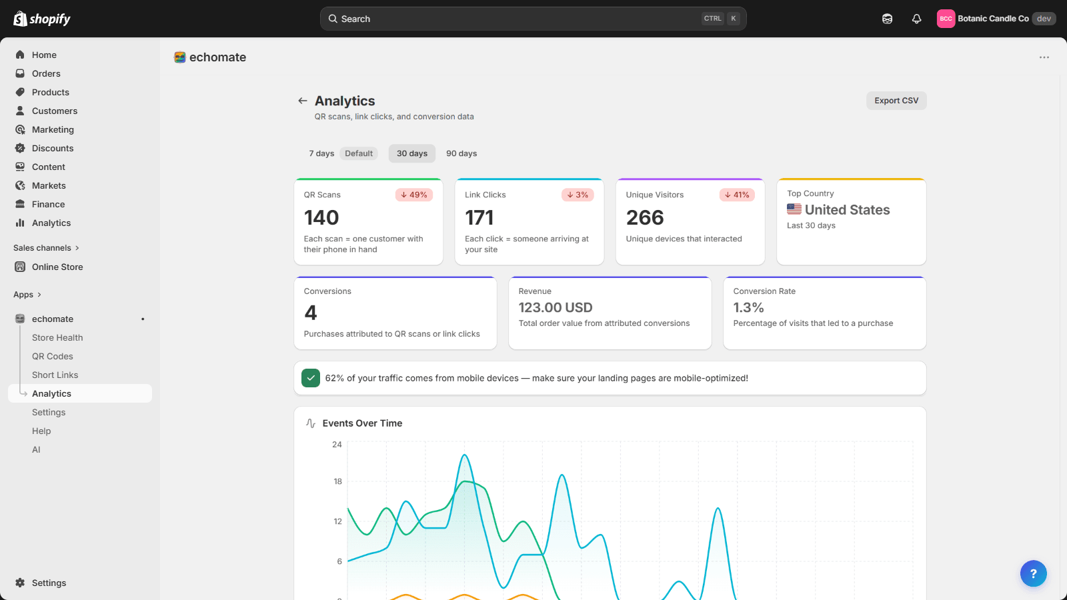Open the notifications bell

point(916,19)
